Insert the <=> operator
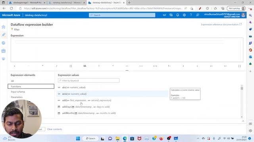 click(155, 66)
